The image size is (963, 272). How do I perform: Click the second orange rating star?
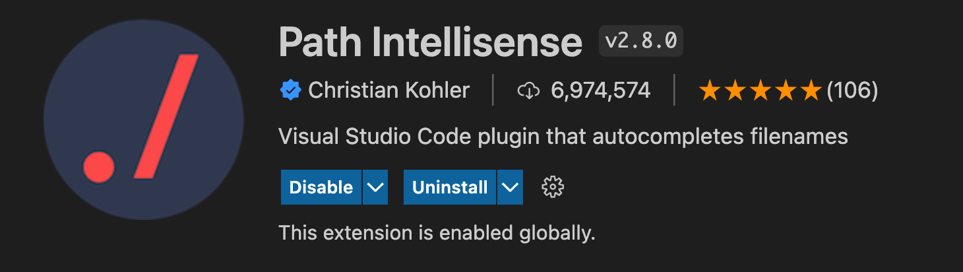735,90
